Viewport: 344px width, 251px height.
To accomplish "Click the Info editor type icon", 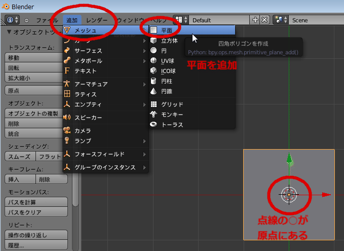I will 10,20.
